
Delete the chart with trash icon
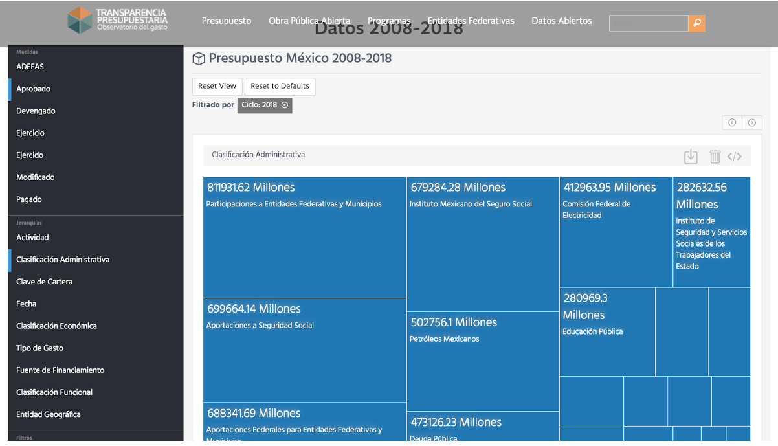pyautogui.click(x=715, y=156)
